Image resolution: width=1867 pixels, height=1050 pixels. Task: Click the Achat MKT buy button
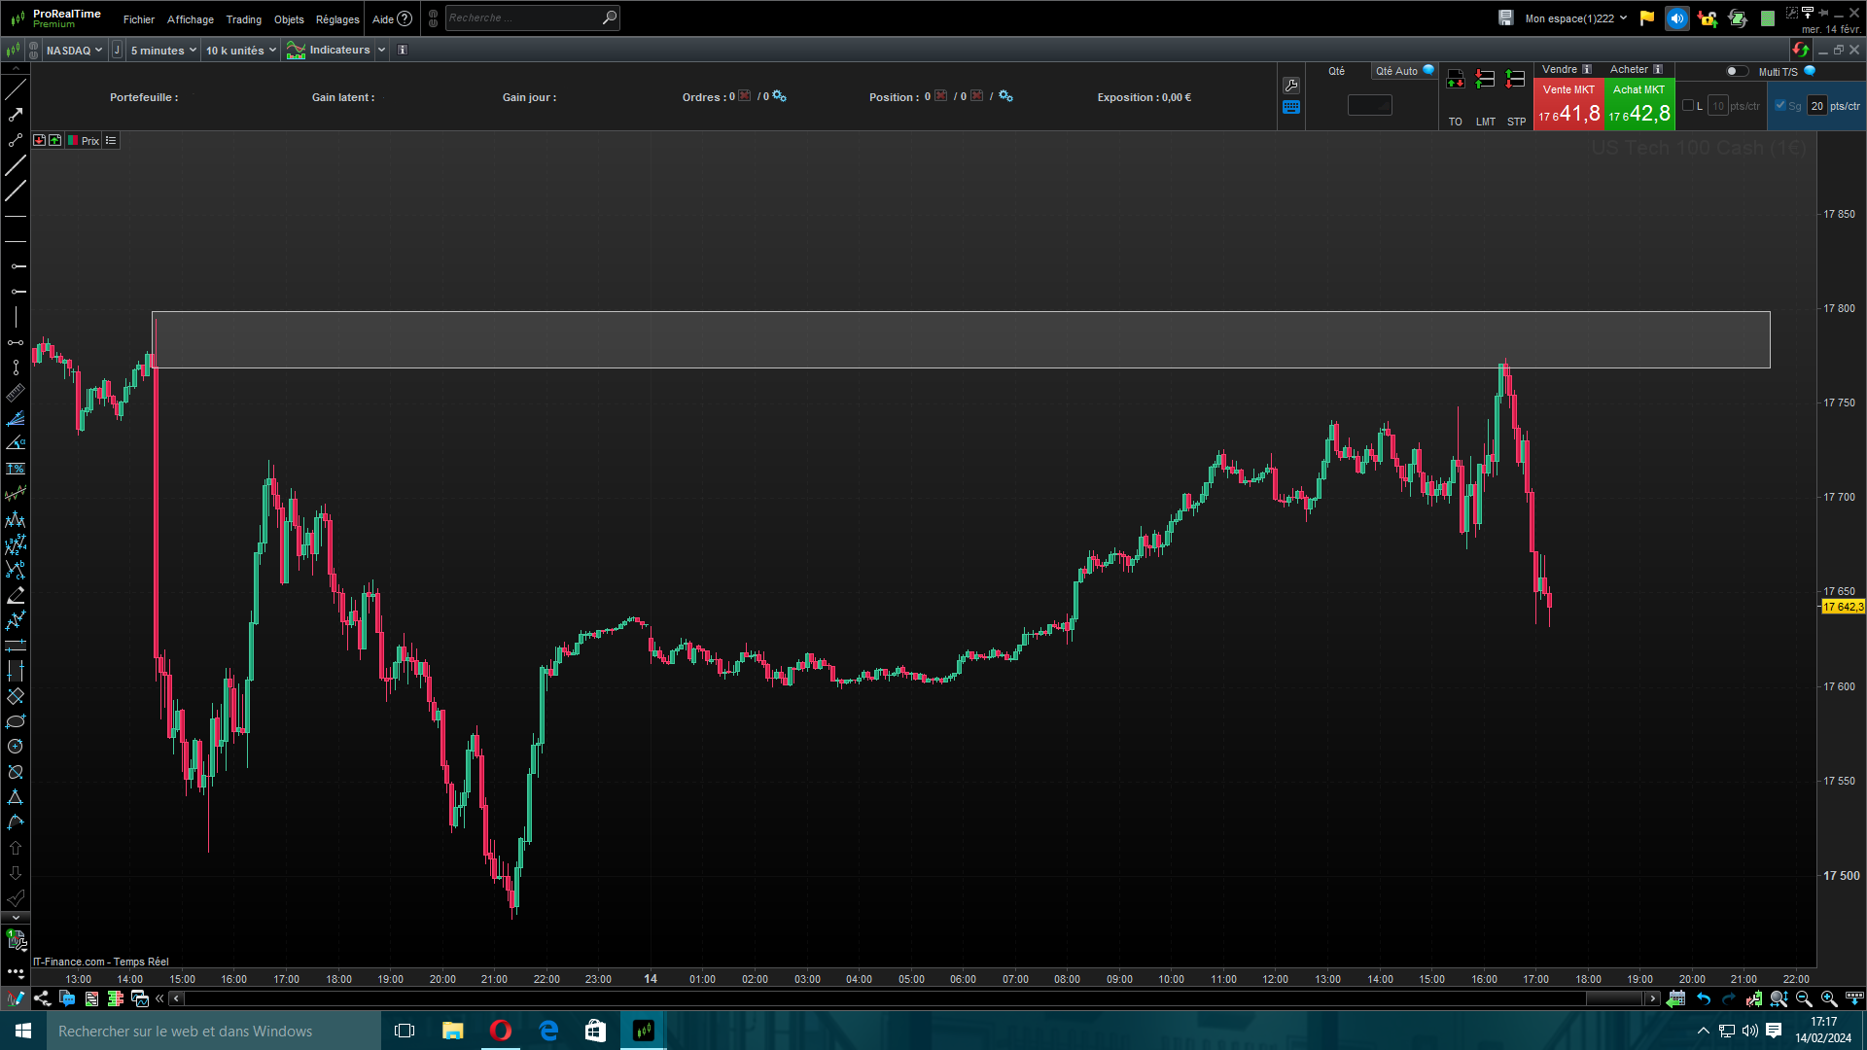pyautogui.click(x=1639, y=105)
